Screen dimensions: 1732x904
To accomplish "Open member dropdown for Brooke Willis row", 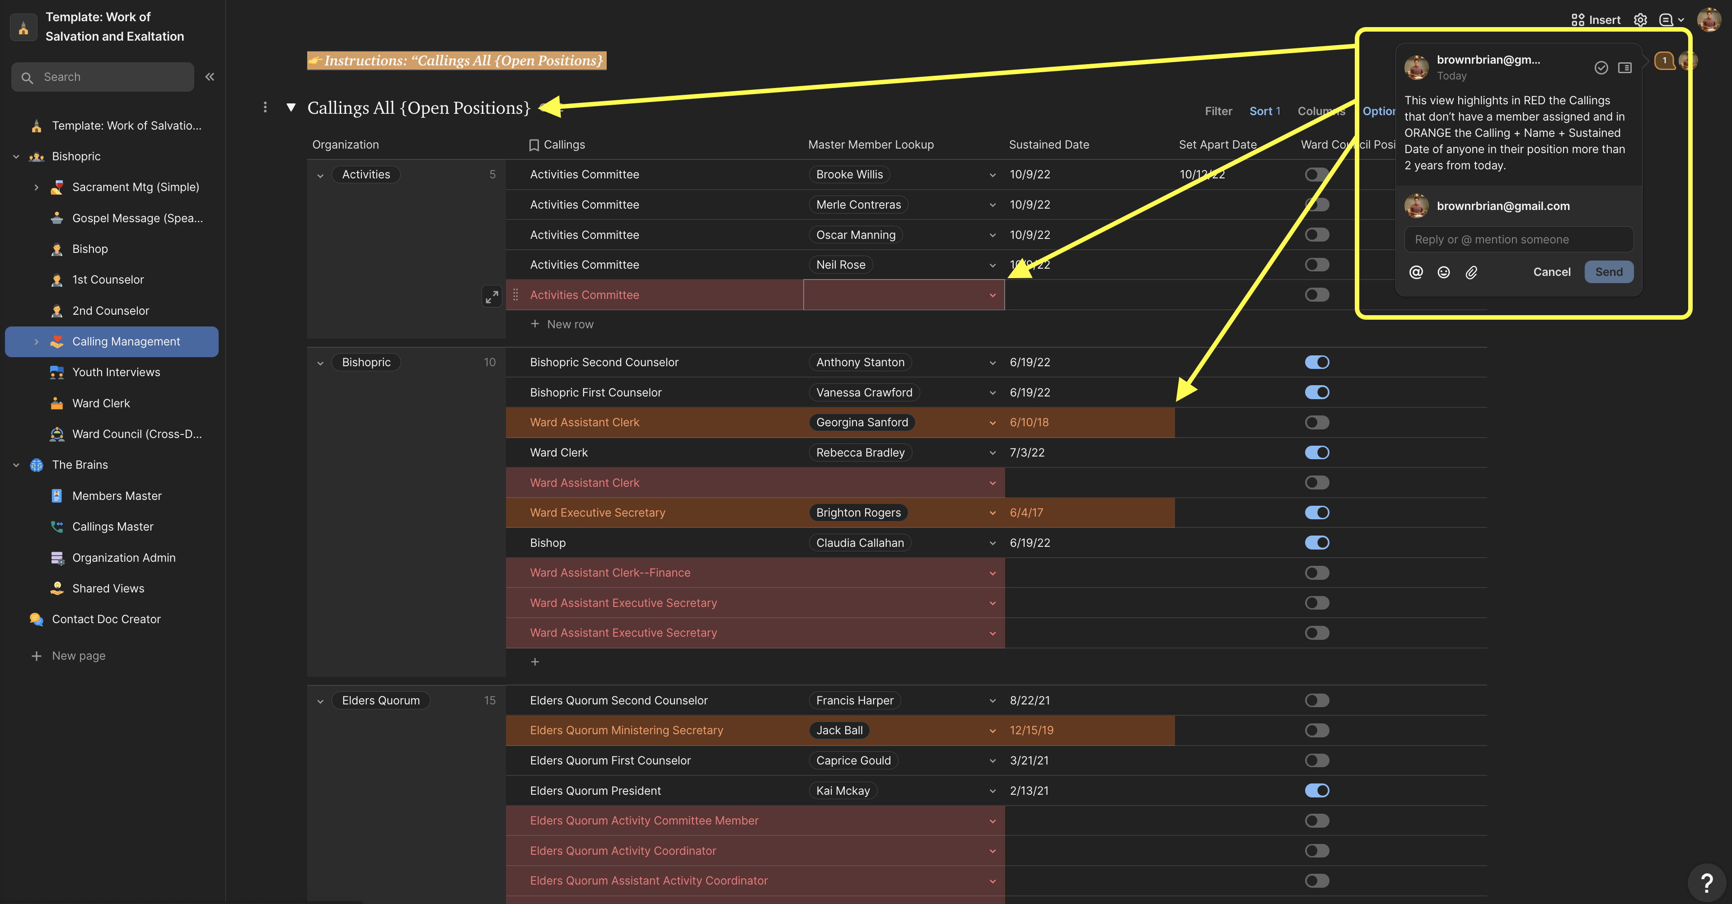I will pos(992,175).
